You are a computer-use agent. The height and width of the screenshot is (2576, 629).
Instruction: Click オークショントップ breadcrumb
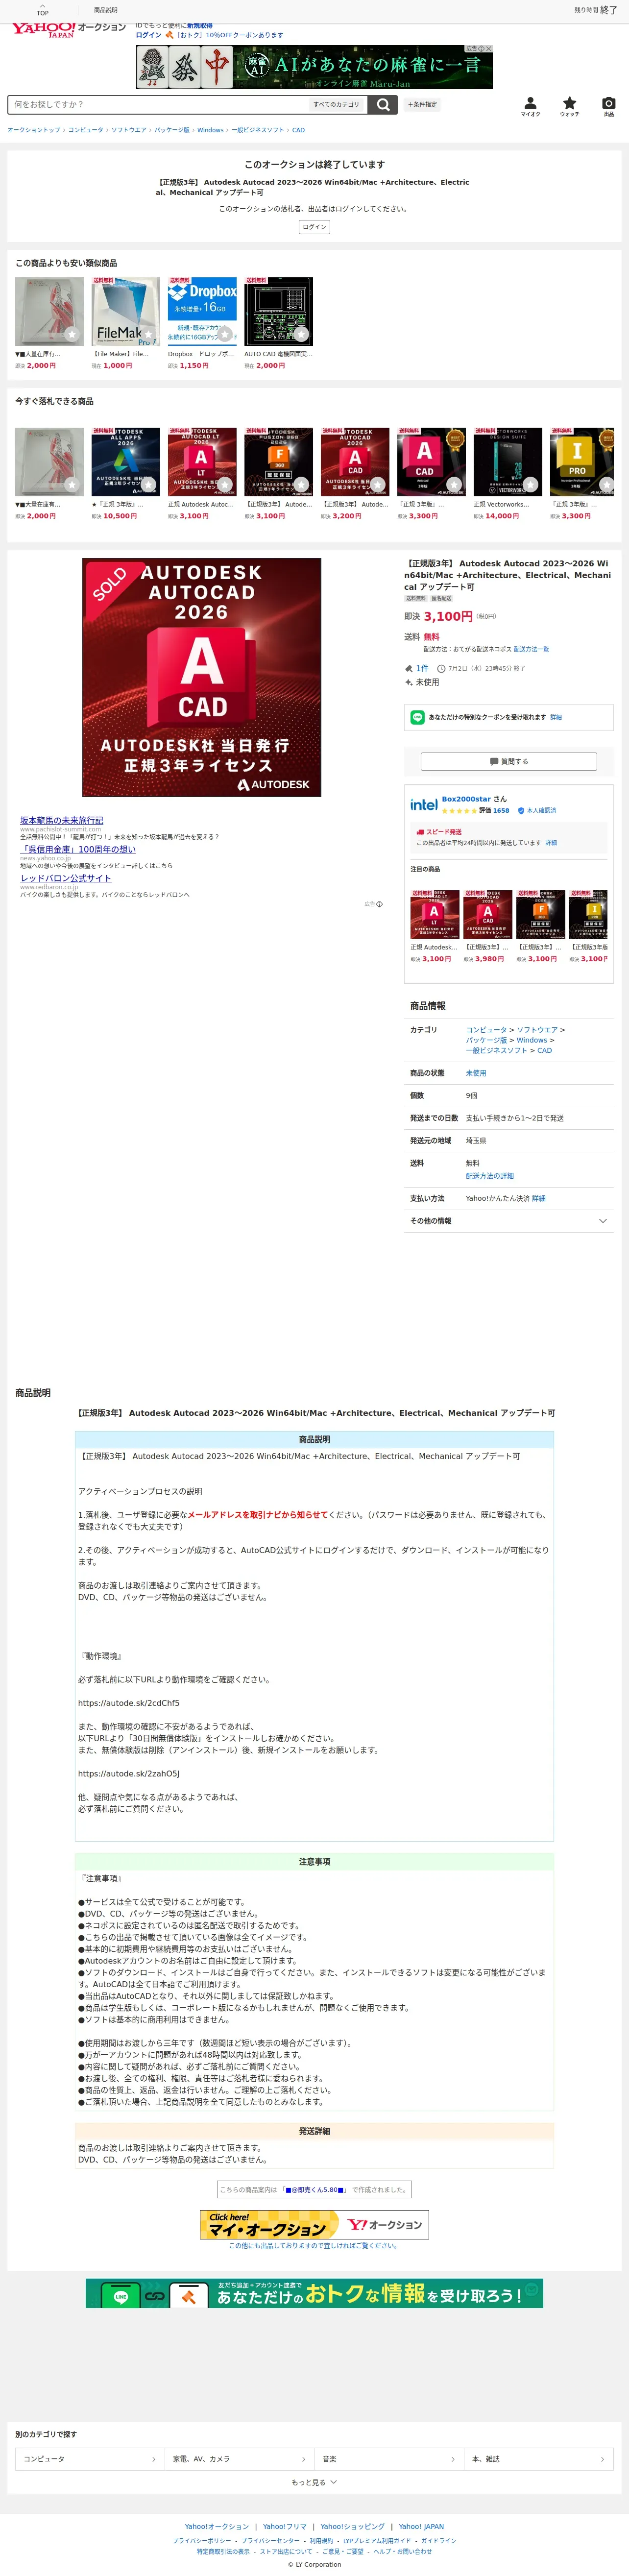coord(34,130)
